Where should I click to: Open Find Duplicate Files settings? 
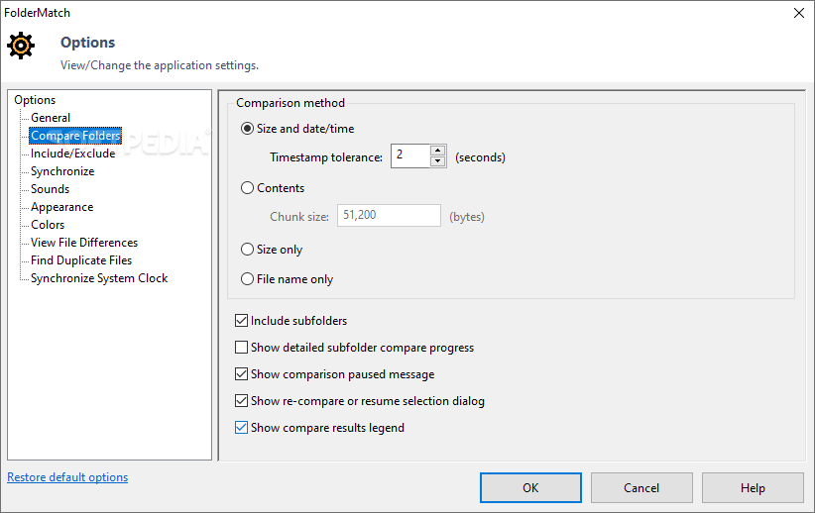click(x=81, y=260)
